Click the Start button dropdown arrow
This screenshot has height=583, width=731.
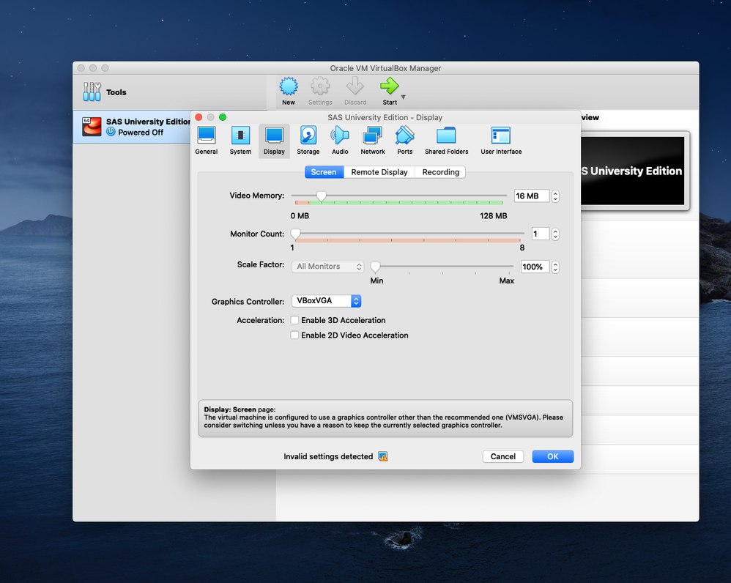[403, 97]
